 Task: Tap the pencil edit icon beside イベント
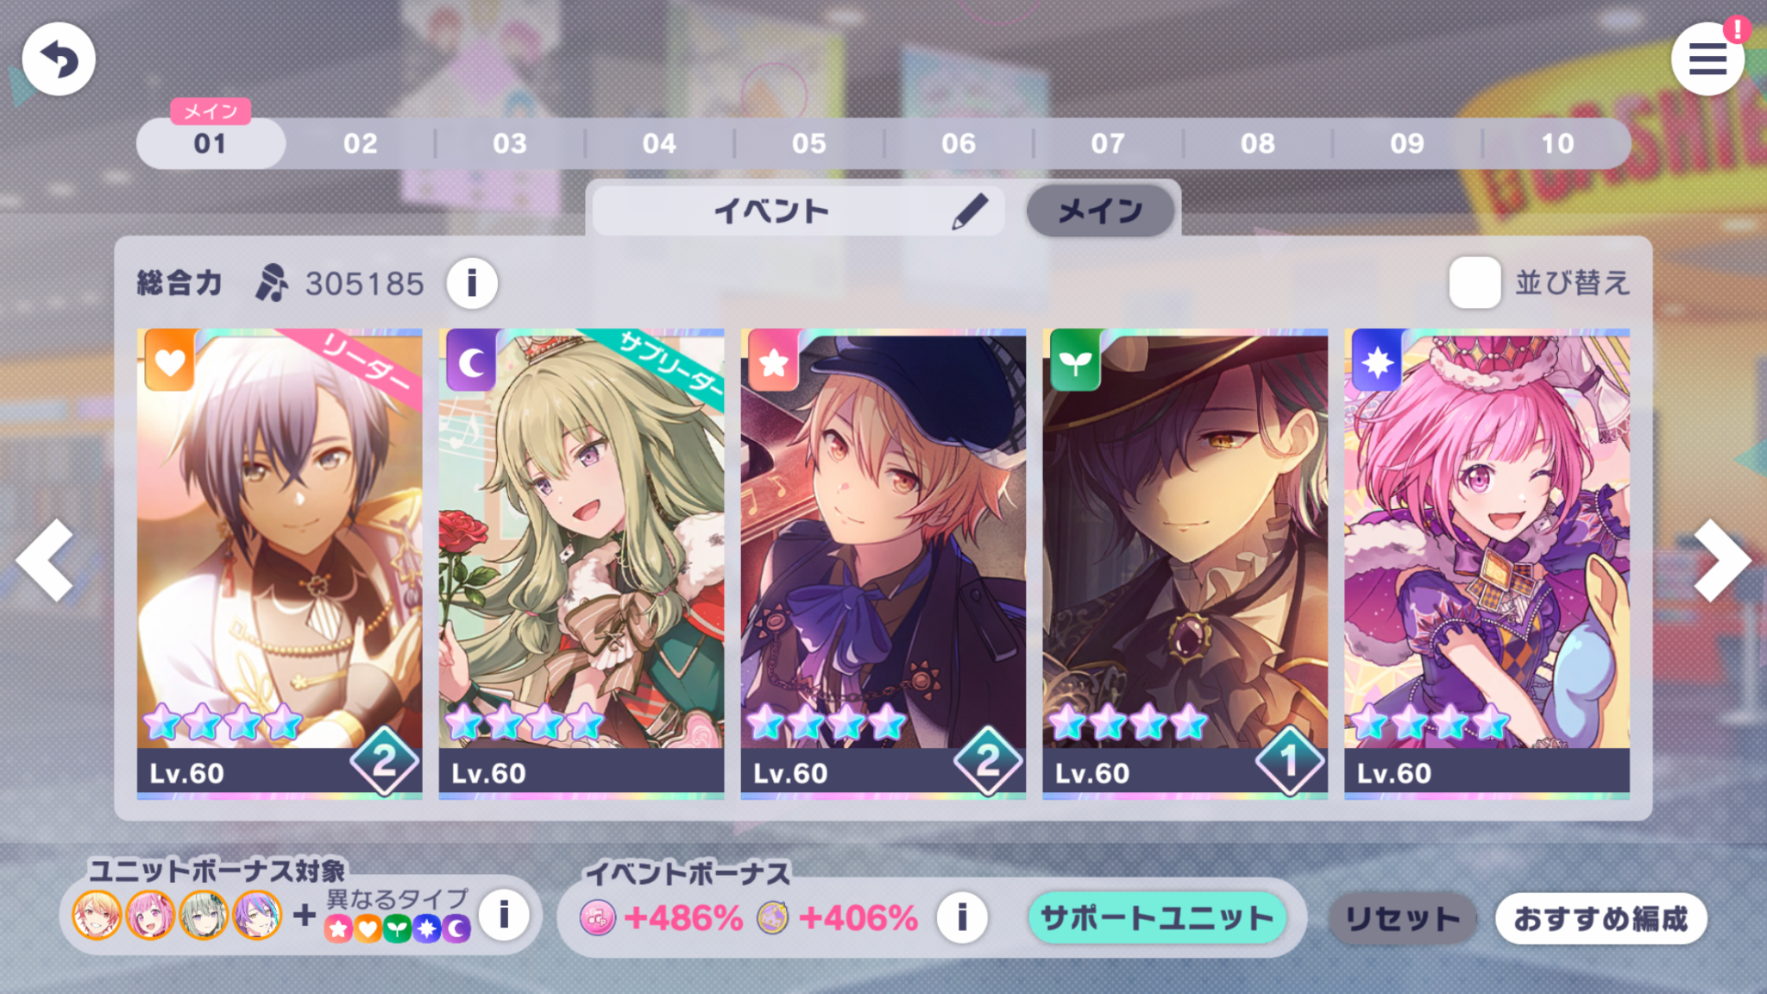(x=970, y=211)
